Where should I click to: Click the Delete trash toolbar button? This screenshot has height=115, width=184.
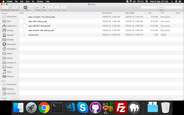pyautogui.click(x=64, y=7)
